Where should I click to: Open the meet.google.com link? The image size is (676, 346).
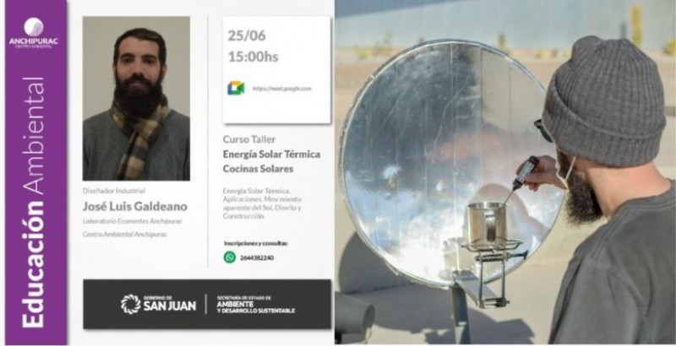pos(282,89)
